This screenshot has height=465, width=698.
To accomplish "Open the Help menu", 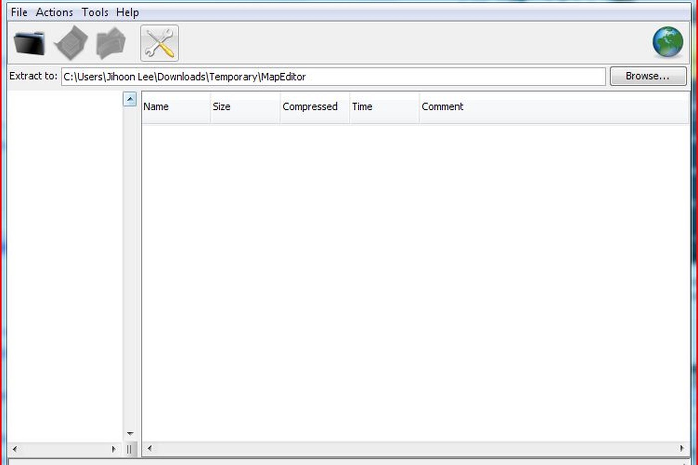I will click(x=127, y=12).
